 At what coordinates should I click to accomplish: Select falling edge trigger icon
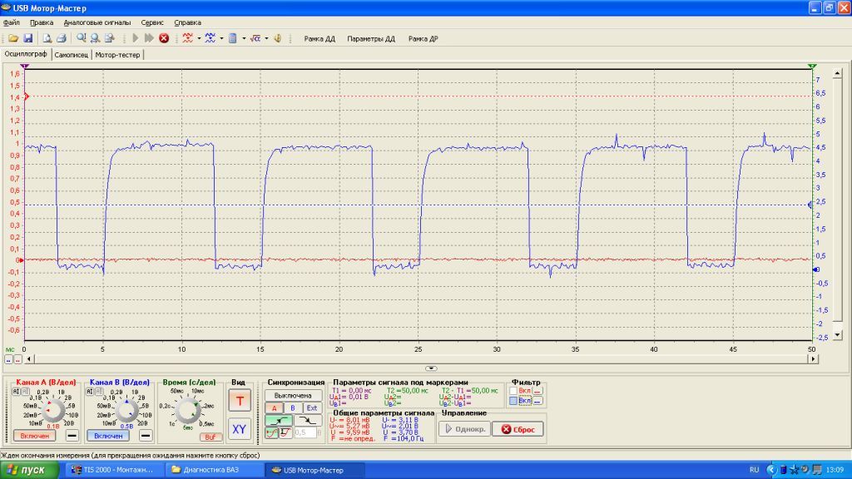[308, 421]
